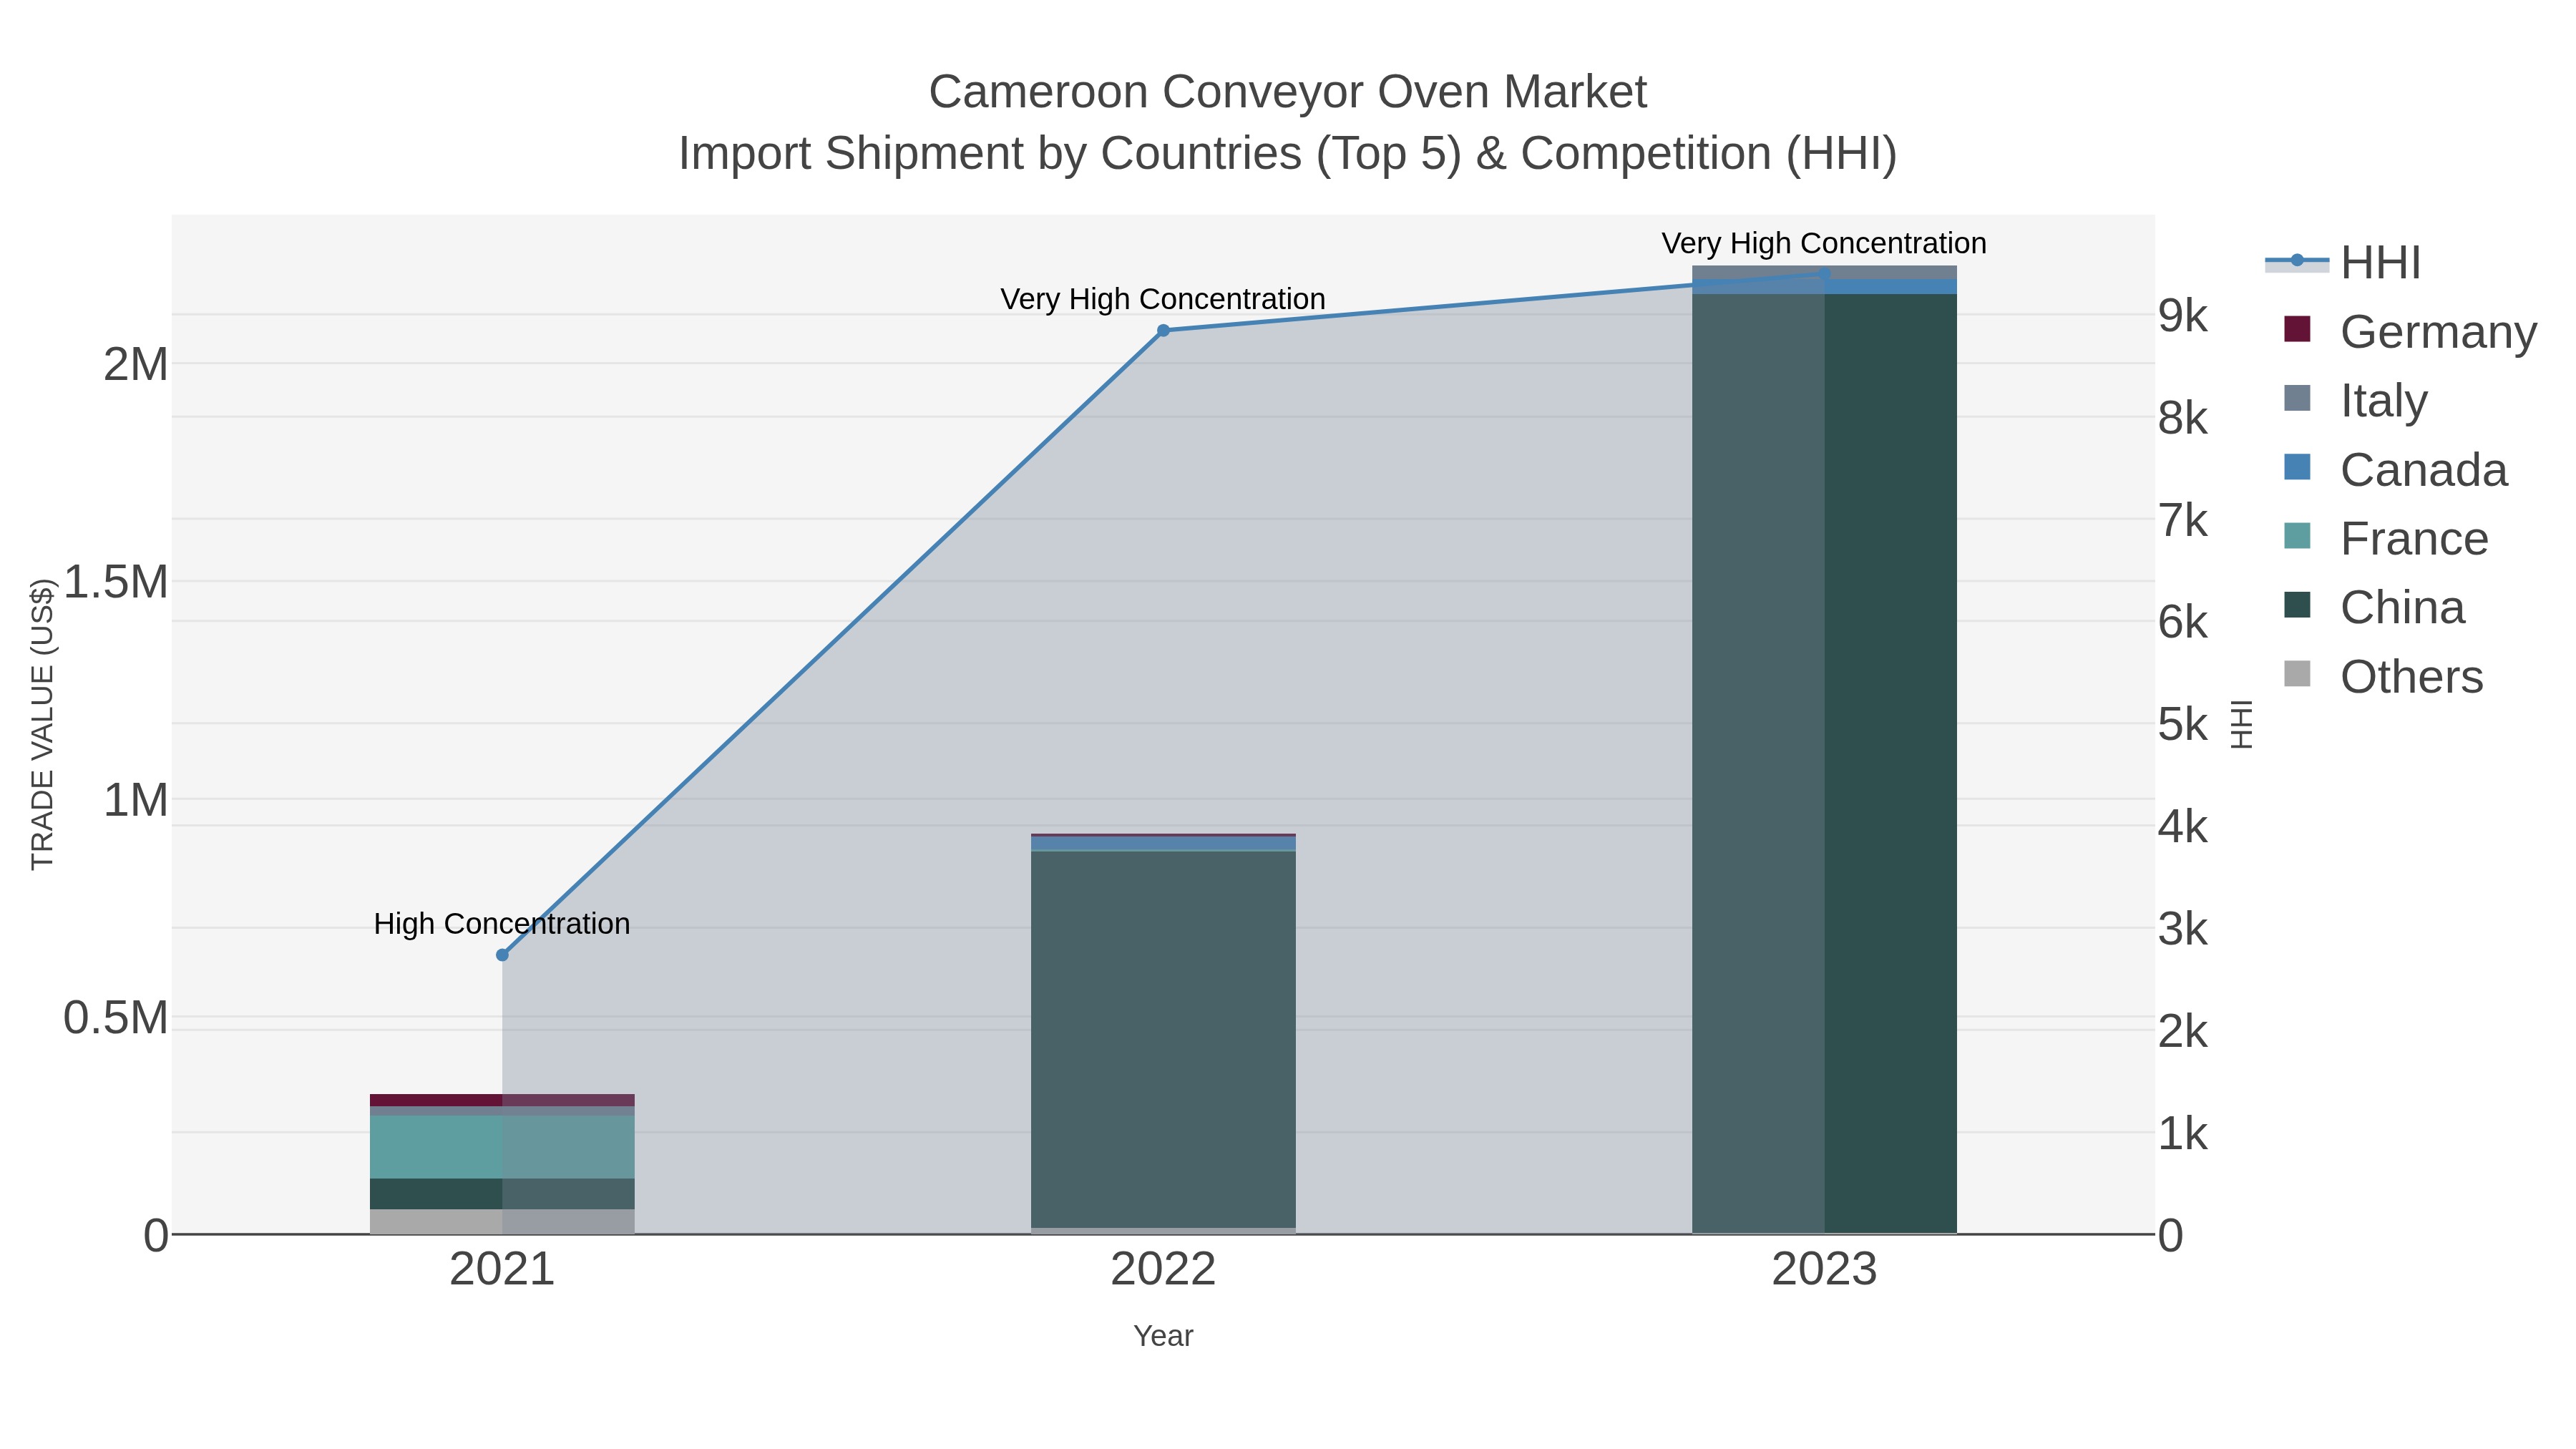The width and height of the screenshot is (2576, 1449).
Task: Toggle the France legend entry
Action: [2386, 538]
